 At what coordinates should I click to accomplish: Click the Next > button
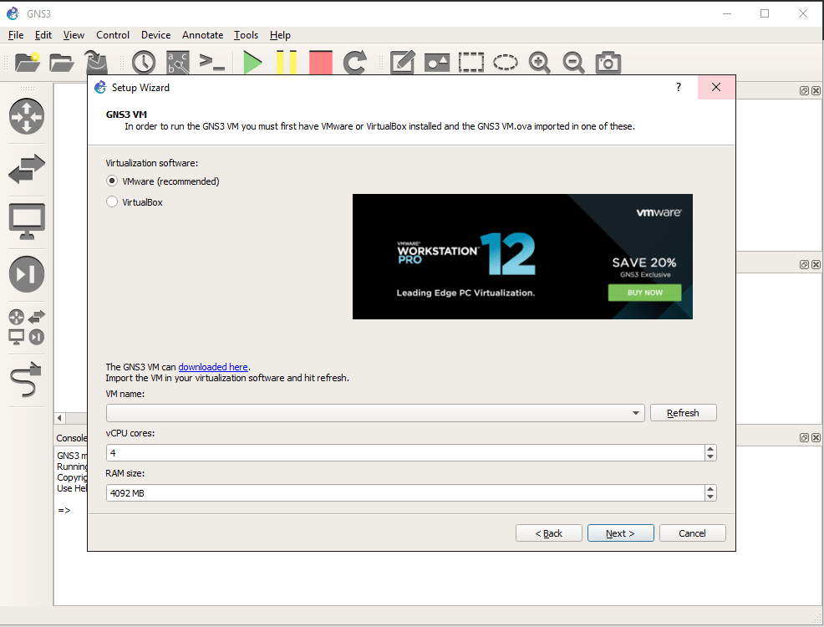coord(621,533)
